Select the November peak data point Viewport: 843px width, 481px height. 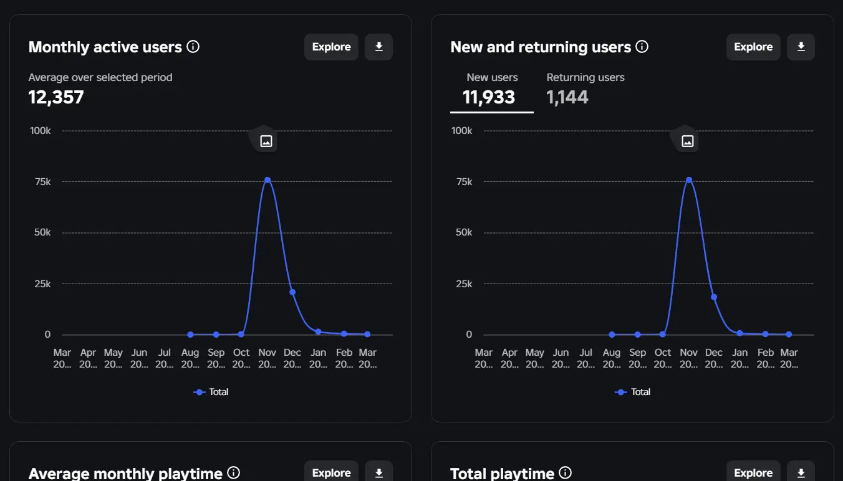[267, 179]
